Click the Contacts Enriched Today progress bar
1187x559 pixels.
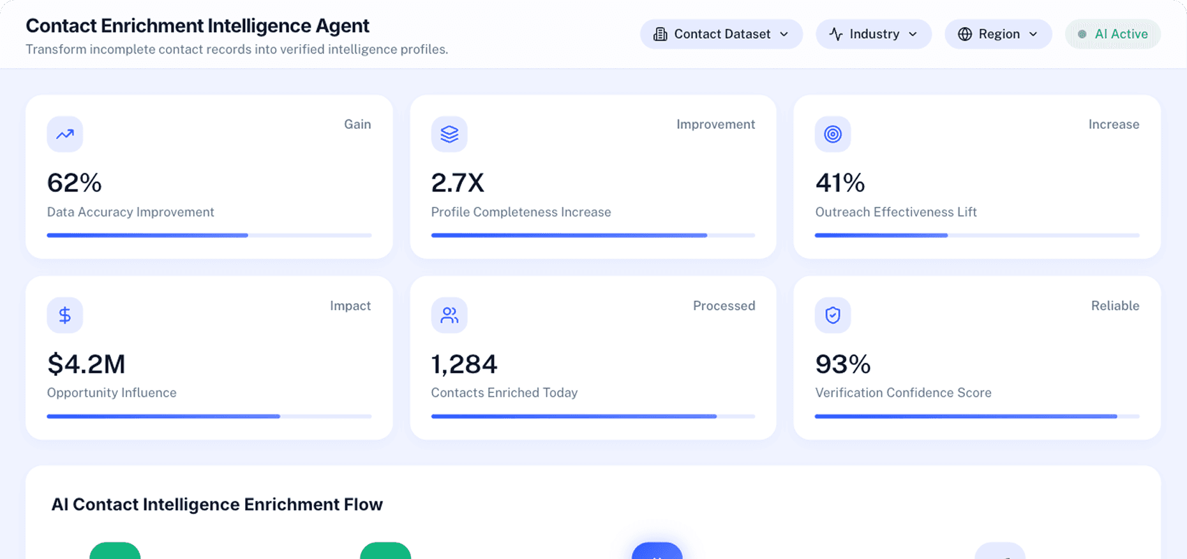tap(593, 417)
